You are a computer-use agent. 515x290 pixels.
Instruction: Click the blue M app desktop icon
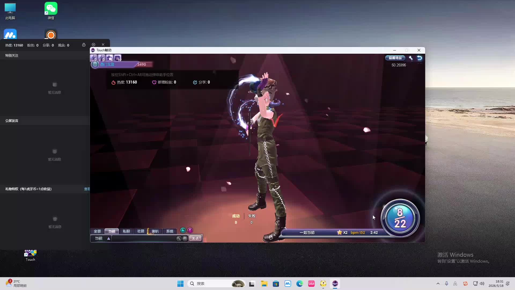pos(10,34)
